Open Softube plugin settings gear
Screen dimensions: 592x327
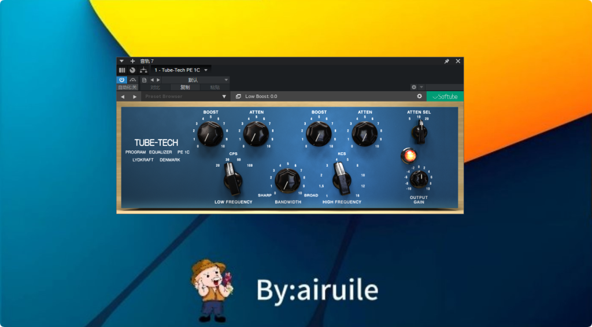(419, 96)
